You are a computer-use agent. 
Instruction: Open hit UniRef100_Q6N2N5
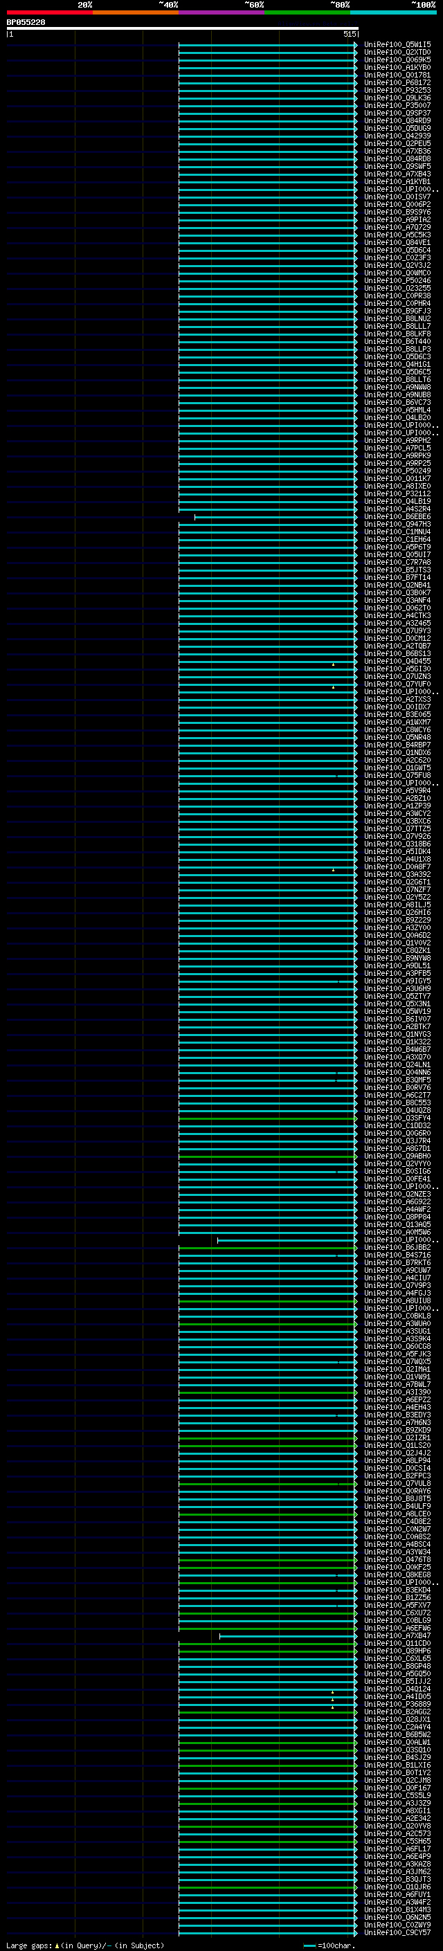[397, 1918]
